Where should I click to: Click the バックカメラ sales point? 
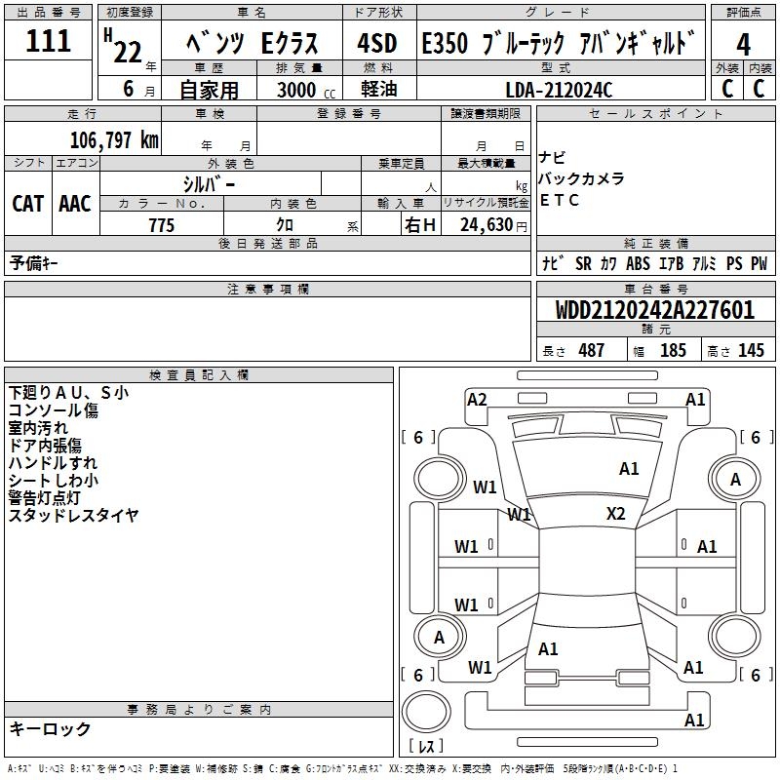coord(582,179)
